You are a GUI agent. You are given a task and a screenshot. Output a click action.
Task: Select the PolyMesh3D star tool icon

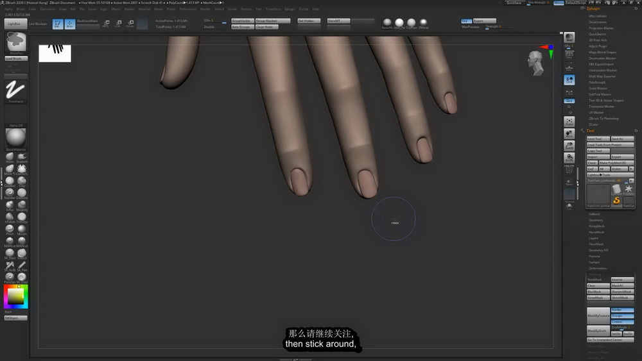coord(629,190)
